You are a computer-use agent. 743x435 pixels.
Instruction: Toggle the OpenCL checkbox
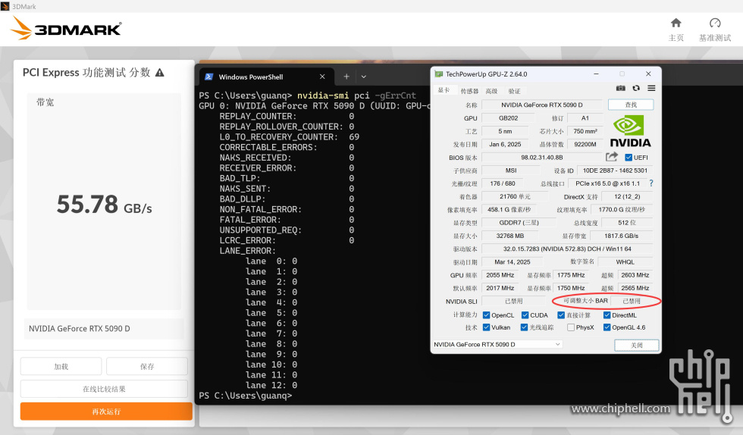pos(486,315)
